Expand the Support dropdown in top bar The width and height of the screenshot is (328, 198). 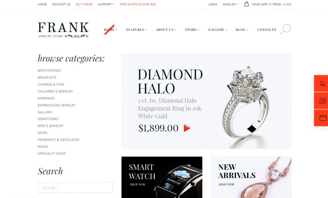tap(106, 4)
